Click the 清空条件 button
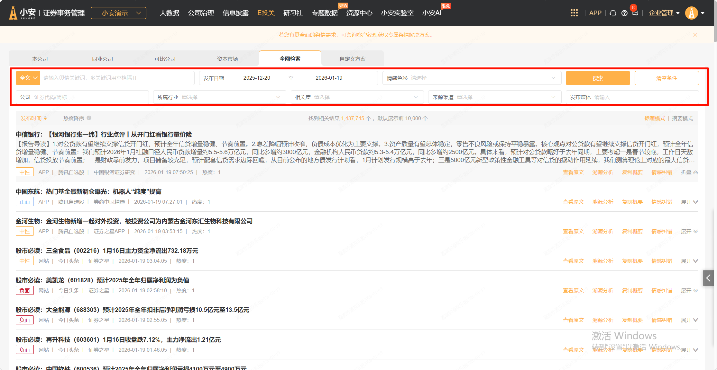Screen dimensions: 717x370 pos(666,78)
